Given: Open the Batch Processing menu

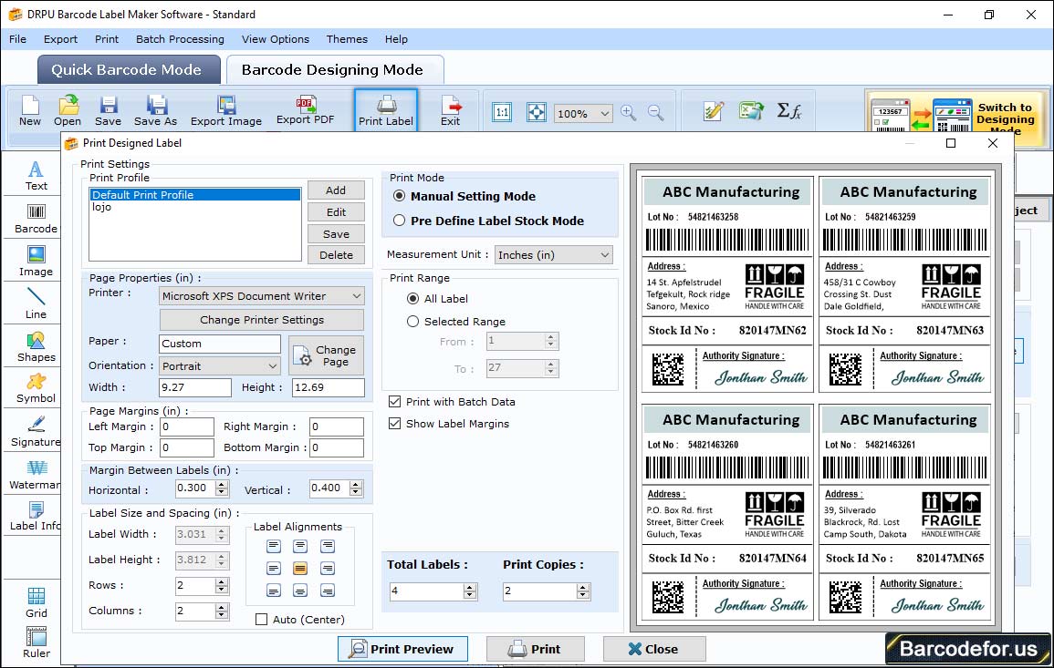Looking at the screenshot, I should pos(180,39).
